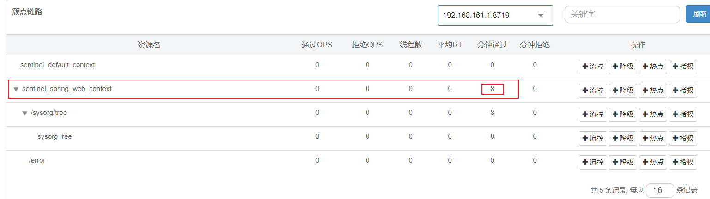This screenshot has width=710, height=199.
Task: Select the /error resource name
Action: click(37, 160)
